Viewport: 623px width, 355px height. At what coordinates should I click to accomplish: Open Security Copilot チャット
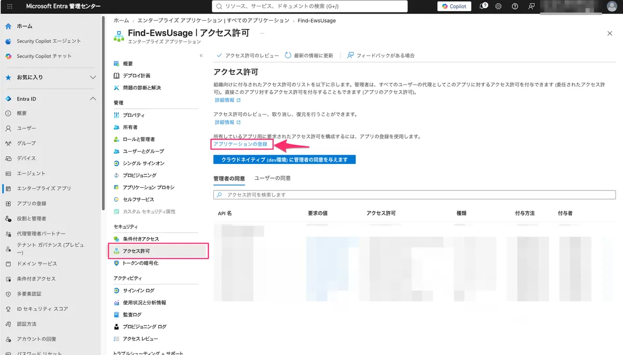[x=44, y=56]
